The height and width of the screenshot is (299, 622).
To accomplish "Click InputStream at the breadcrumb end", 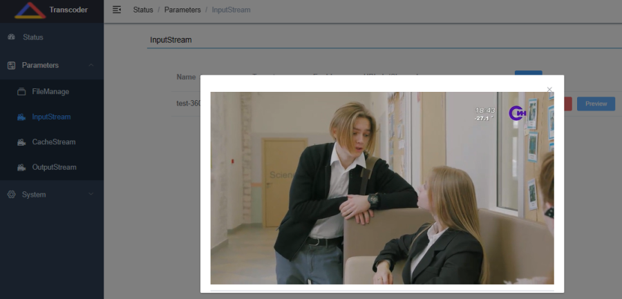I will coord(232,10).
